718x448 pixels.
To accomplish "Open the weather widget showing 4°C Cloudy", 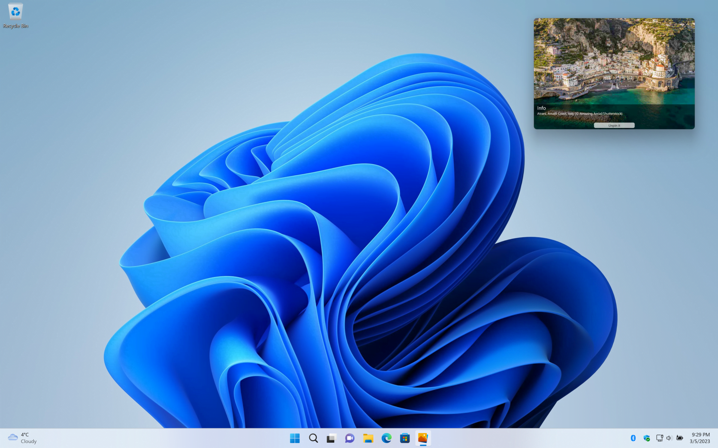I will coord(21,437).
